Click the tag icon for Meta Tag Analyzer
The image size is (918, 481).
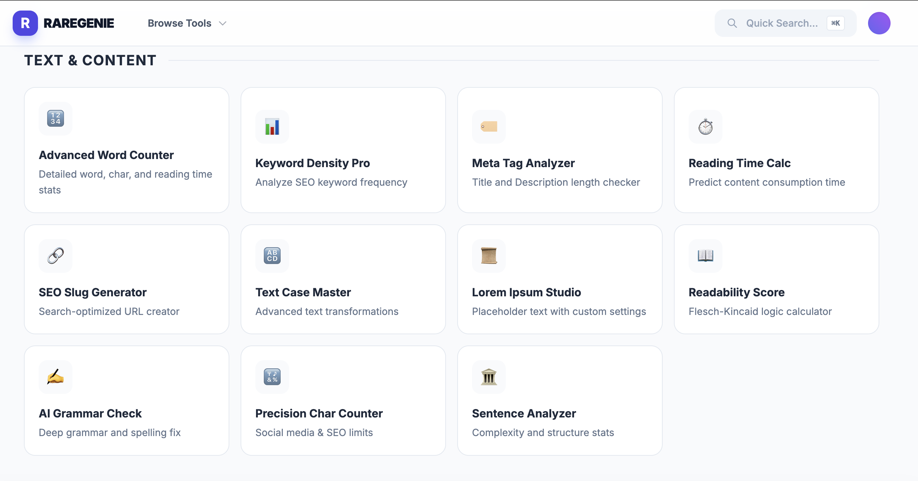click(x=489, y=127)
